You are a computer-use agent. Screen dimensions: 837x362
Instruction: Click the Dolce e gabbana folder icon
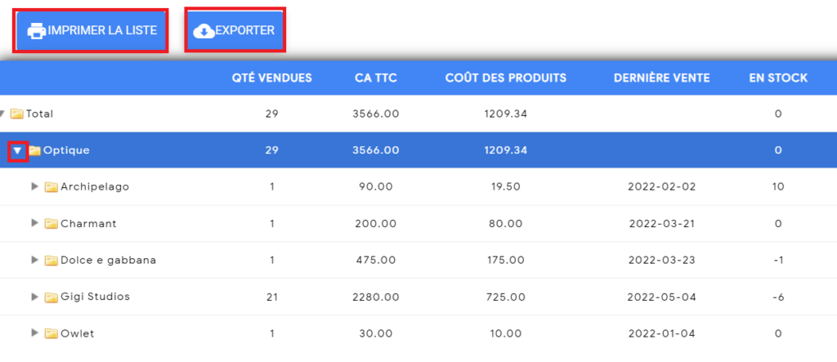coord(51,261)
